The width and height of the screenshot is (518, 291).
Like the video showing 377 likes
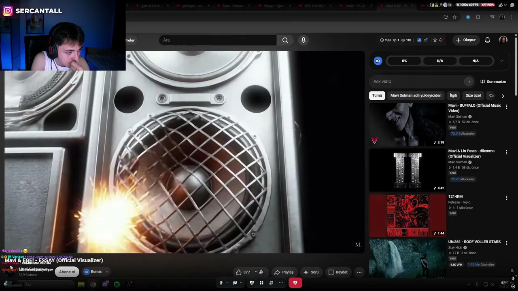[x=244, y=272]
